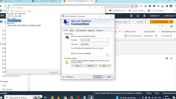Image resolution: width=176 pixels, height=99 pixels.
Task: Click the AWS logo
Action: click(x=2, y=16)
